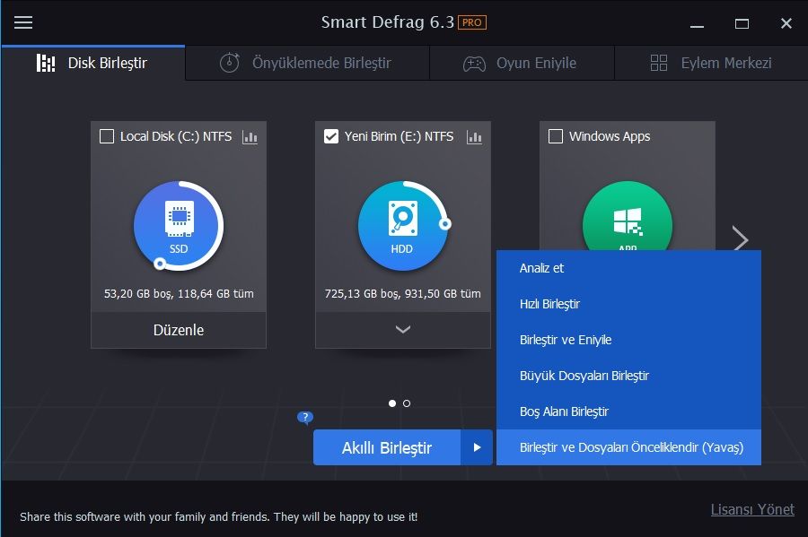Choose Analiz et from the menu

pos(628,268)
